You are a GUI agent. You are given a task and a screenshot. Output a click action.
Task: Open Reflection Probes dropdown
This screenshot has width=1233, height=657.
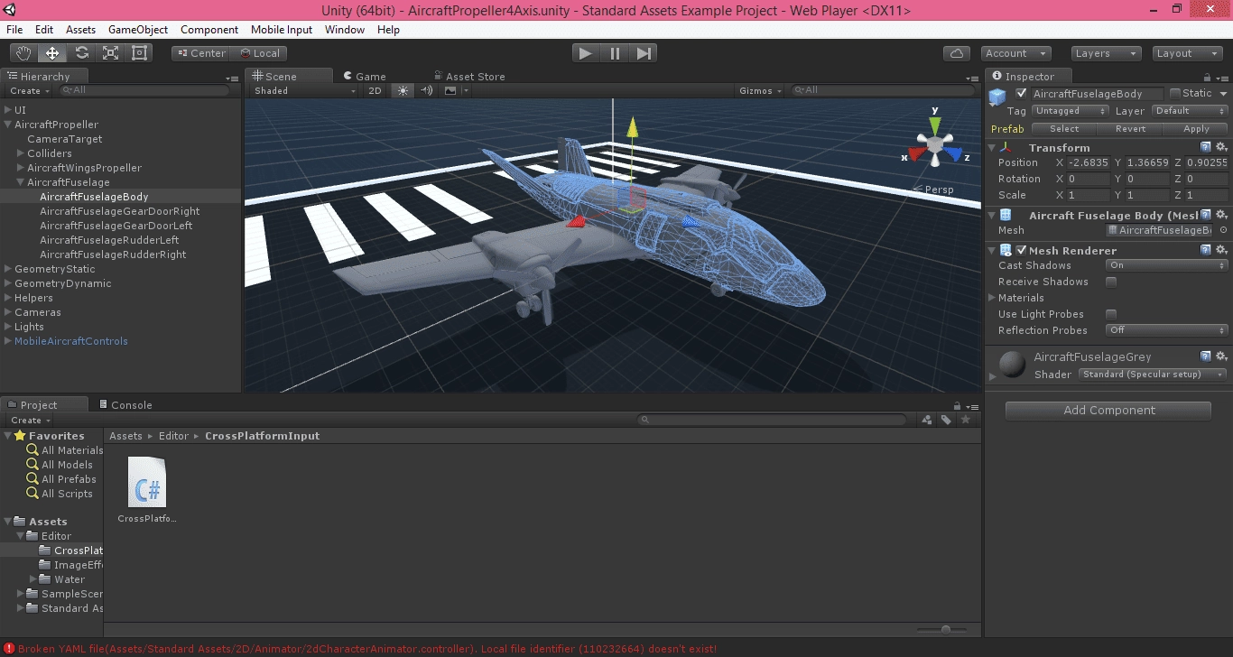coord(1167,330)
